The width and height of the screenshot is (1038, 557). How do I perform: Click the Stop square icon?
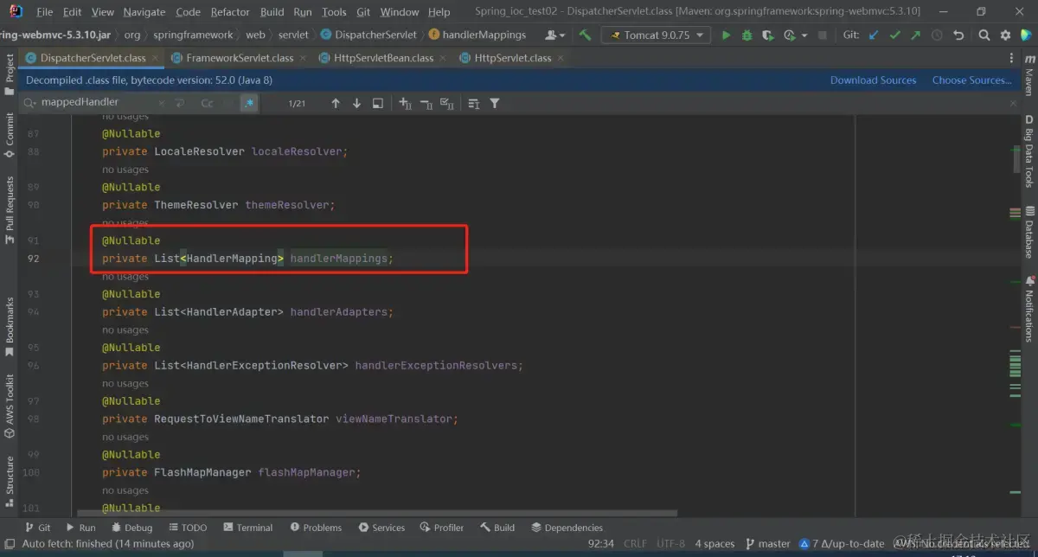823,35
